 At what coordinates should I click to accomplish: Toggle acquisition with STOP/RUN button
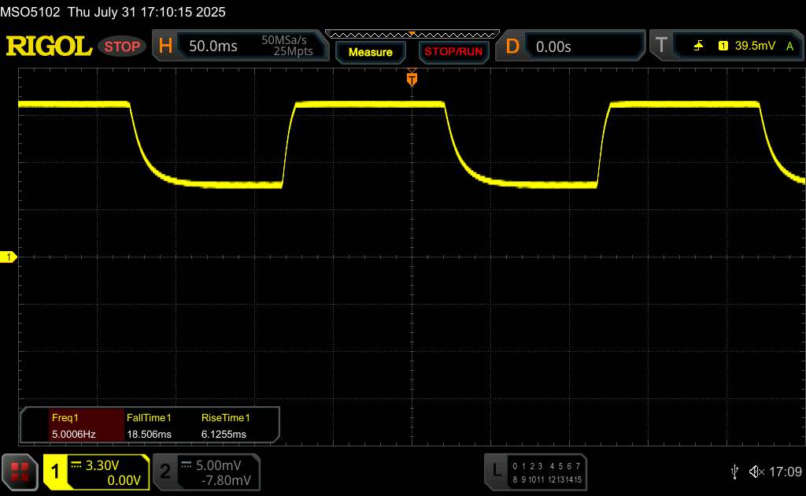[453, 52]
